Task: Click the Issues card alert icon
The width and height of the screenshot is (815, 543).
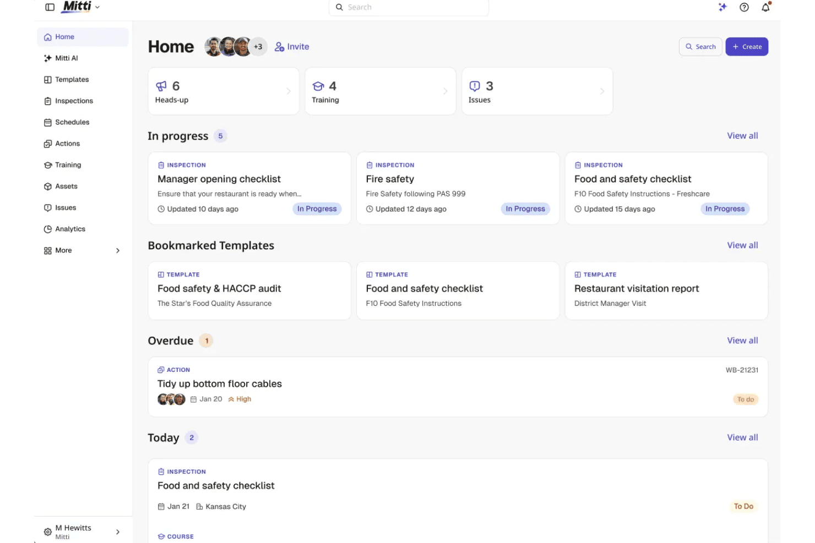Action: (475, 86)
